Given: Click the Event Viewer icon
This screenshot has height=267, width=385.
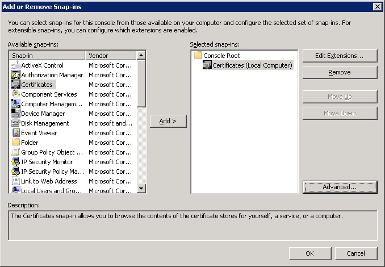Looking at the screenshot, I should (16, 133).
